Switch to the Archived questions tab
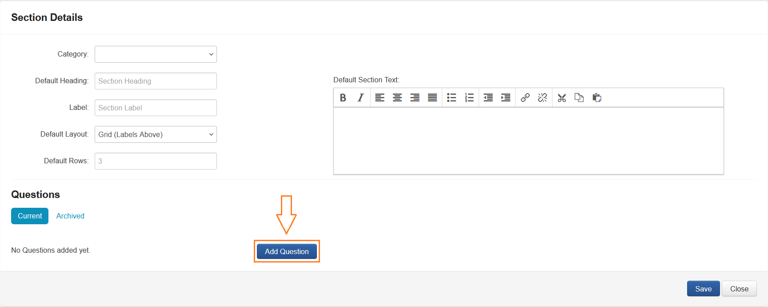Screen dimensions: 768x307 70,216
